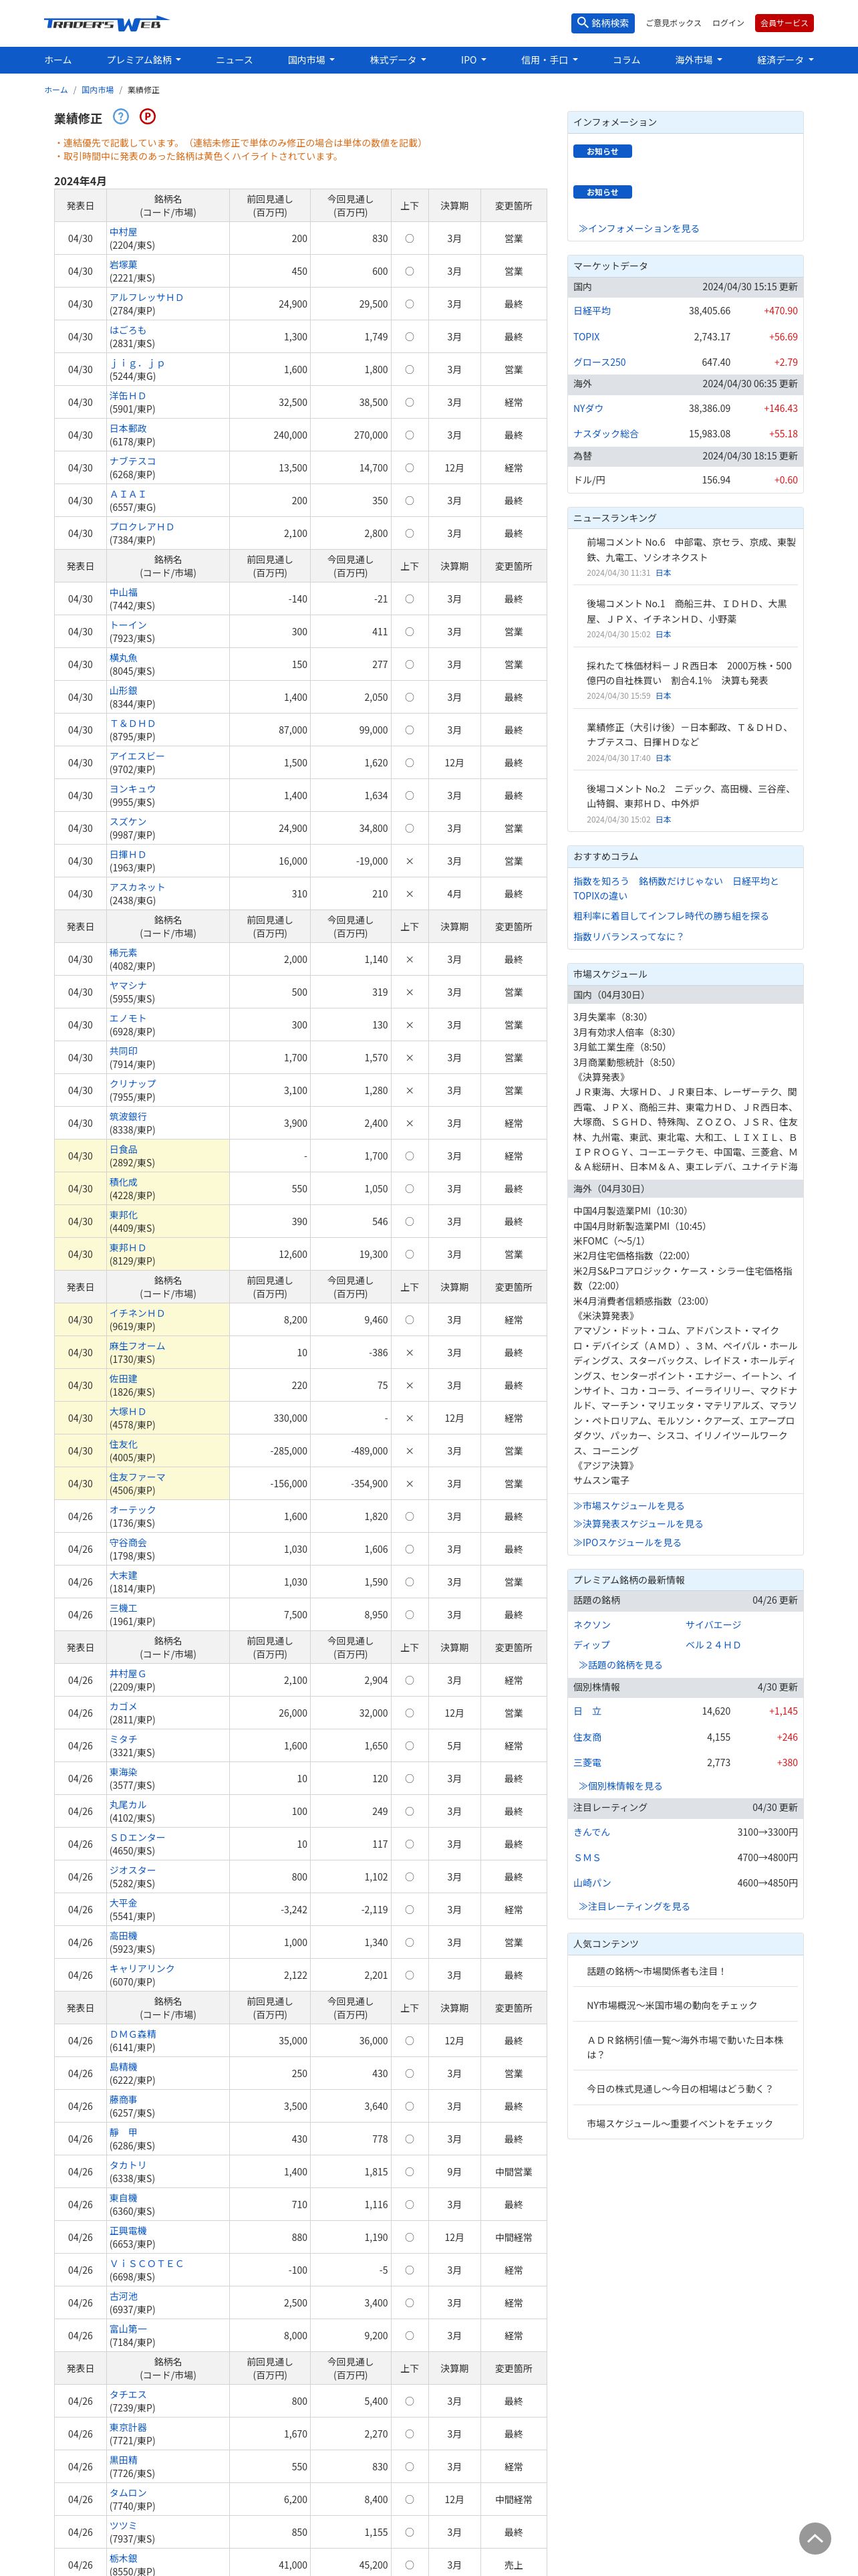Viewport: 858px width, 2576px height.
Task: Open the red 会員サービス button
Action: [x=784, y=23]
